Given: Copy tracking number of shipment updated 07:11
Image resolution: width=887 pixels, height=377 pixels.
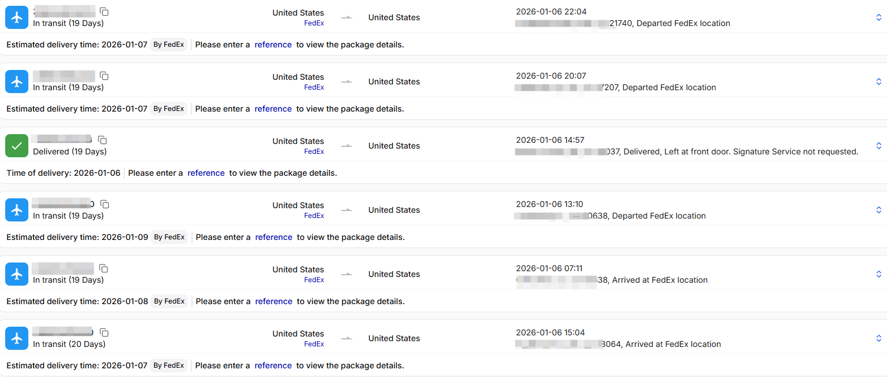Looking at the screenshot, I should click(104, 269).
